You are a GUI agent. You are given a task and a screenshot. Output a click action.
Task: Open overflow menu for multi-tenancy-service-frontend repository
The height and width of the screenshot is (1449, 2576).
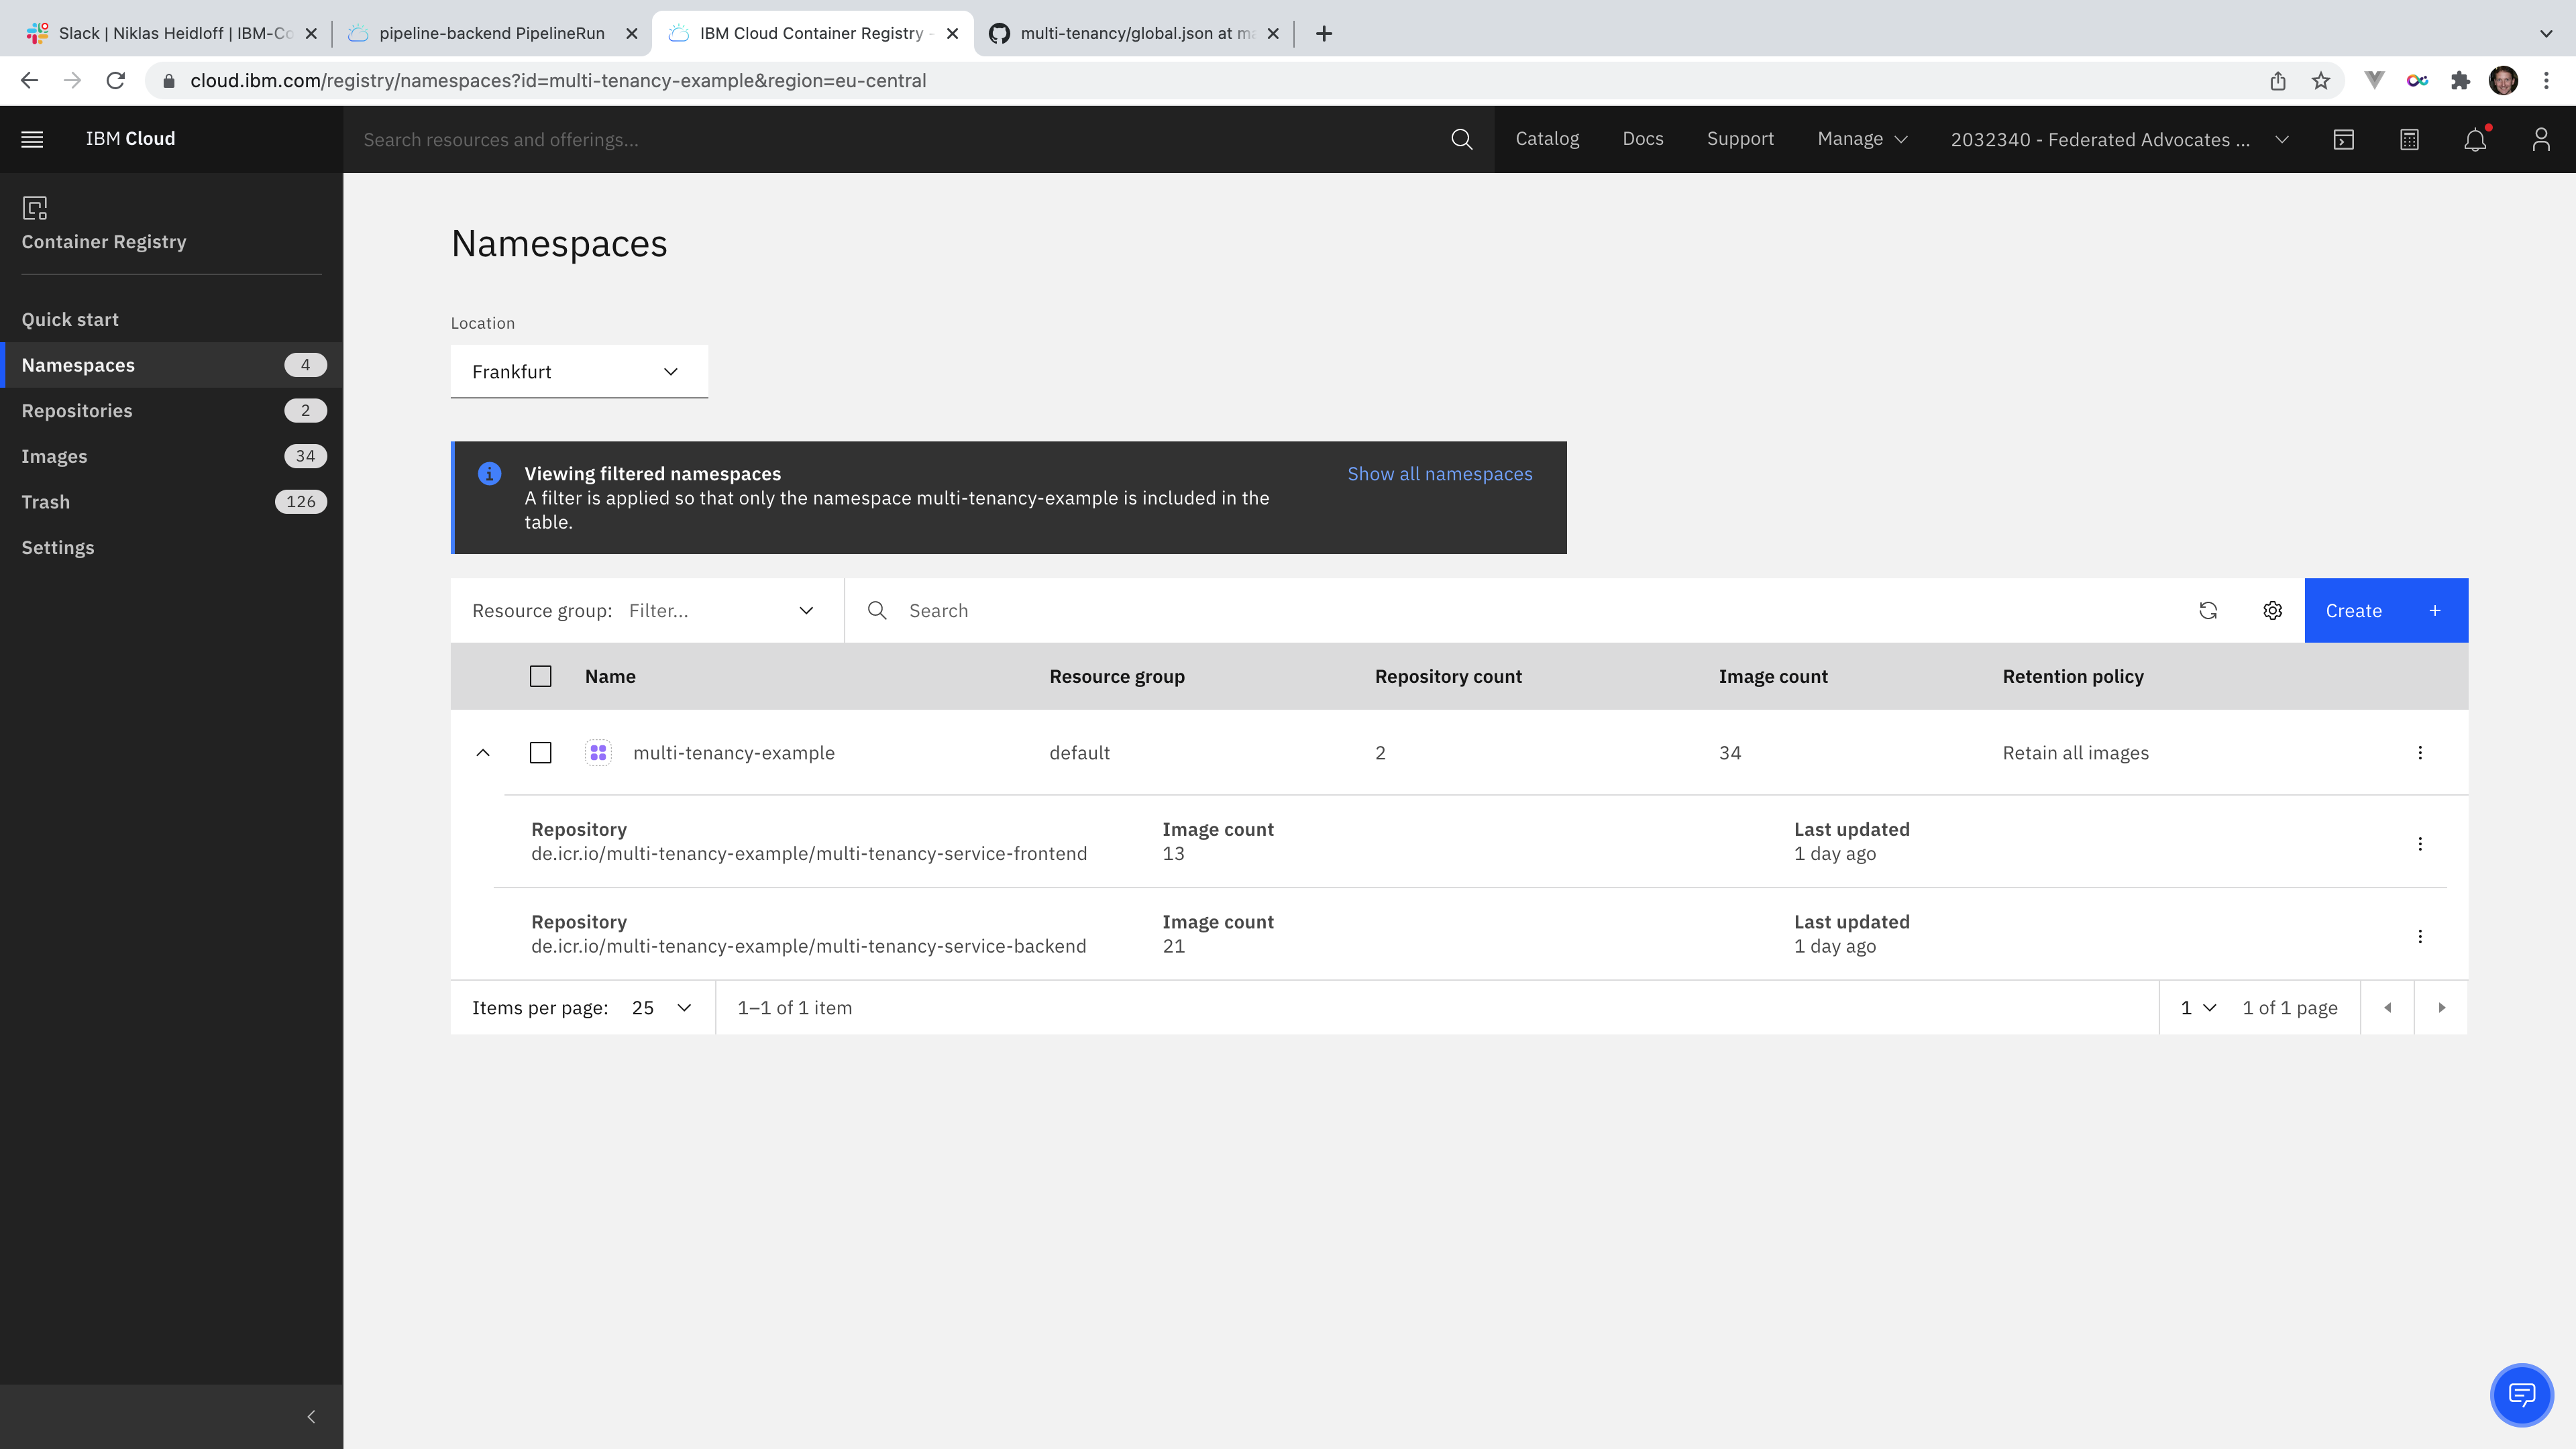coord(2420,843)
